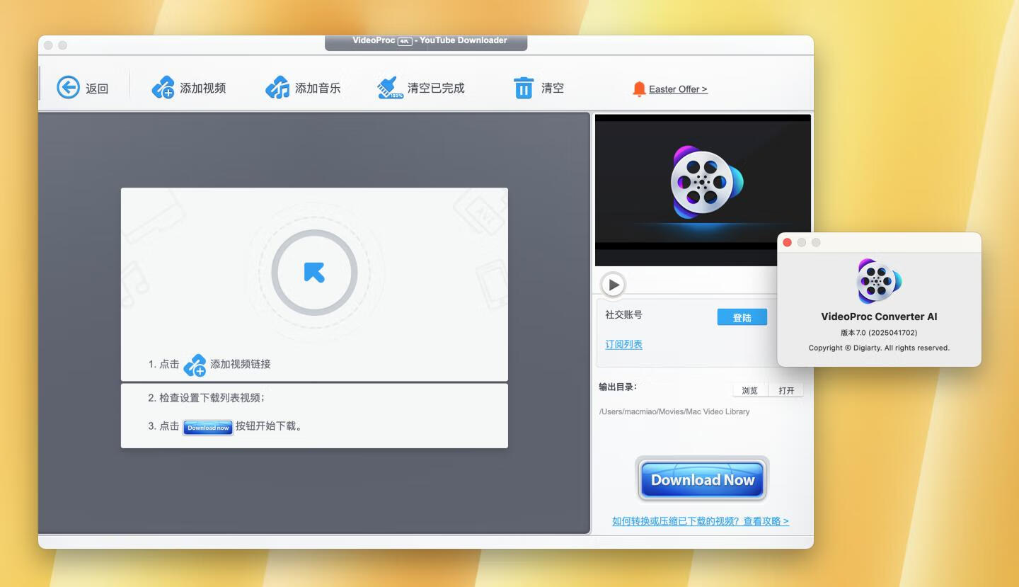Viewport: 1019px width, 587px height.
Task: Click the add video link icon in step 1
Action: (x=195, y=365)
